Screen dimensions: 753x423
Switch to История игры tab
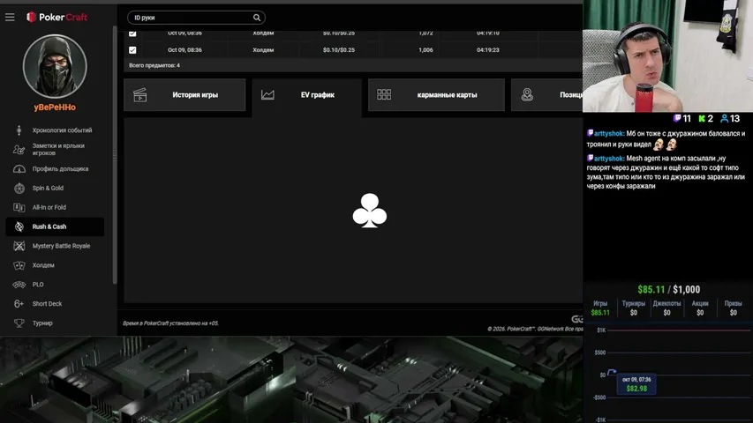pos(184,95)
